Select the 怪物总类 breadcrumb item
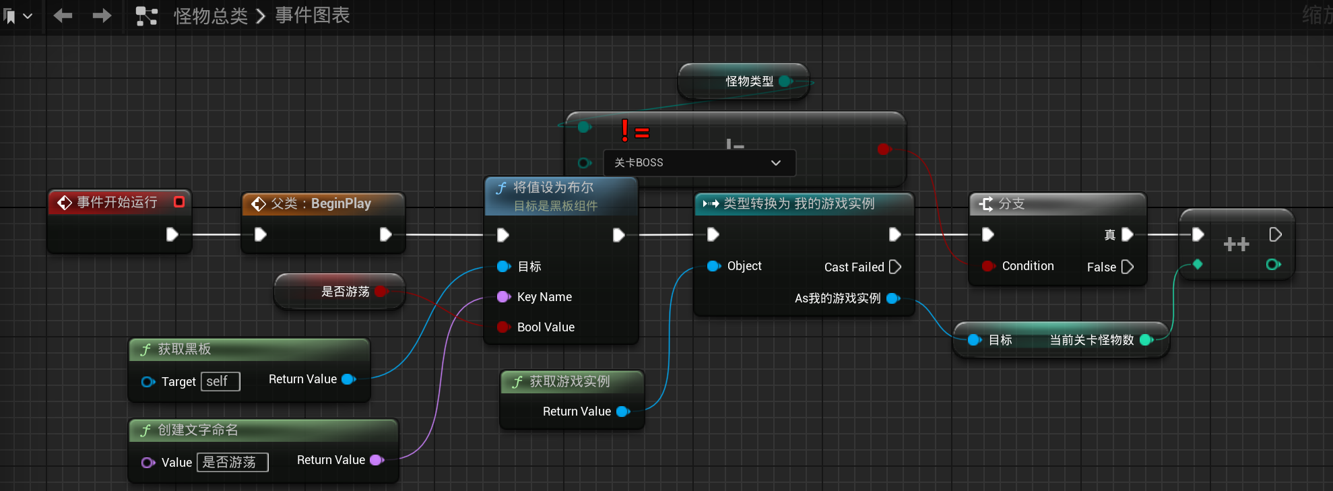The width and height of the screenshot is (1333, 491). coord(210,15)
